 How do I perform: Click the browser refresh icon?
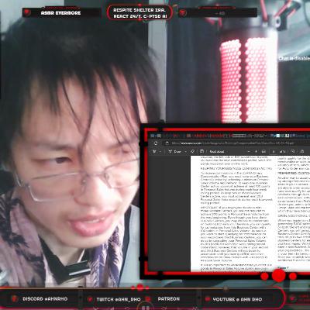156,143
